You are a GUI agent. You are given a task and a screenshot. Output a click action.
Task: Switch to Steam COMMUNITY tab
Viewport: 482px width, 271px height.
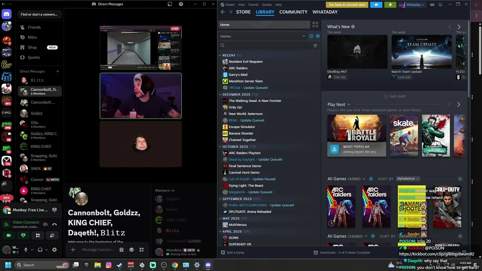point(293,12)
